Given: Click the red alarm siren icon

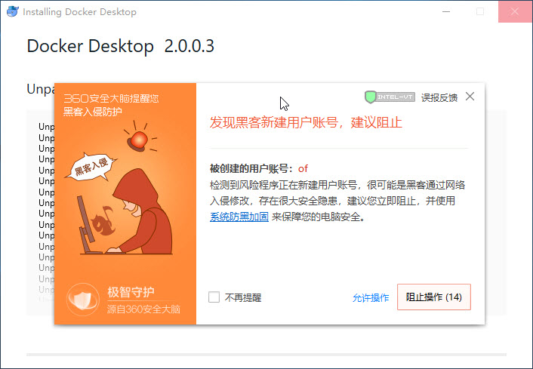Looking at the screenshot, I should pyautogui.click(x=139, y=140).
